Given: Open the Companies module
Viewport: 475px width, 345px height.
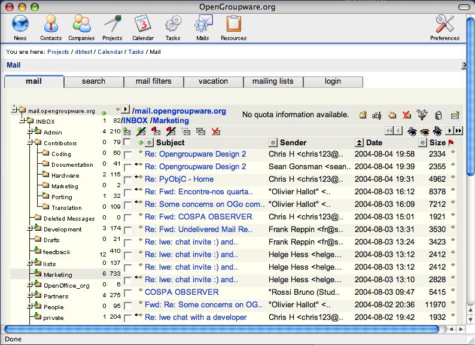Looking at the screenshot, I should click(81, 28).
